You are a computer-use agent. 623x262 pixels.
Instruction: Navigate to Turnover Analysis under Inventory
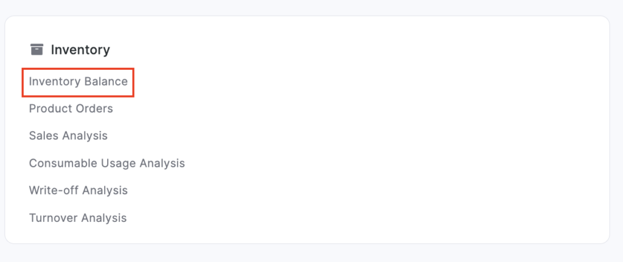tap(77, 218)
